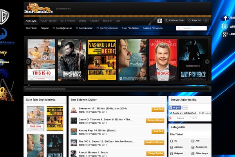This screenshot has width=235, height=157.
Task: Open the Belgesel submenu link
Action: click(x=45, y=28)
